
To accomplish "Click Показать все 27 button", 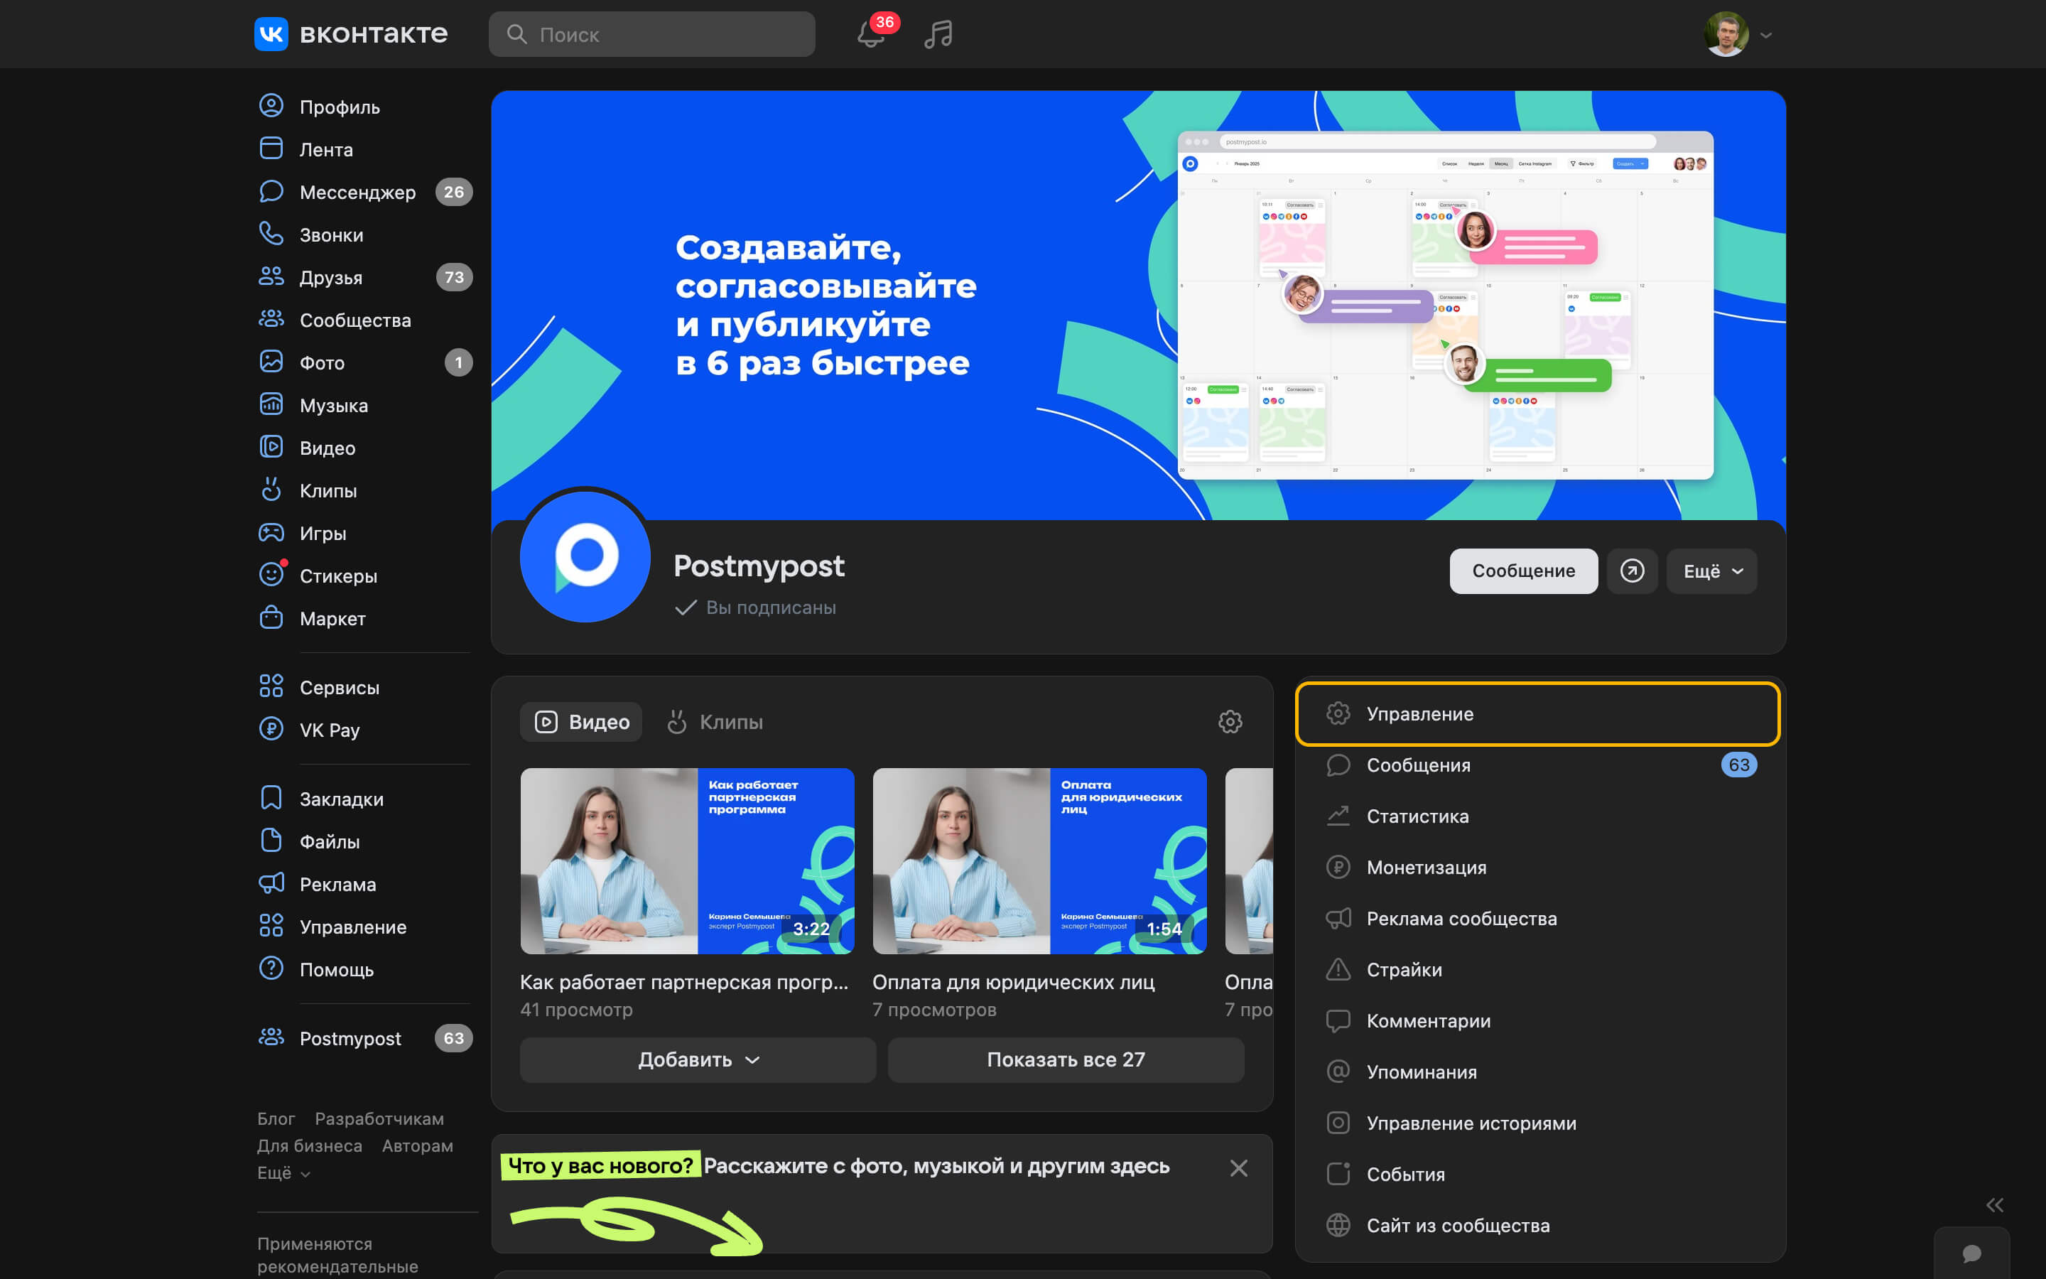I will click(1066, 1060).
